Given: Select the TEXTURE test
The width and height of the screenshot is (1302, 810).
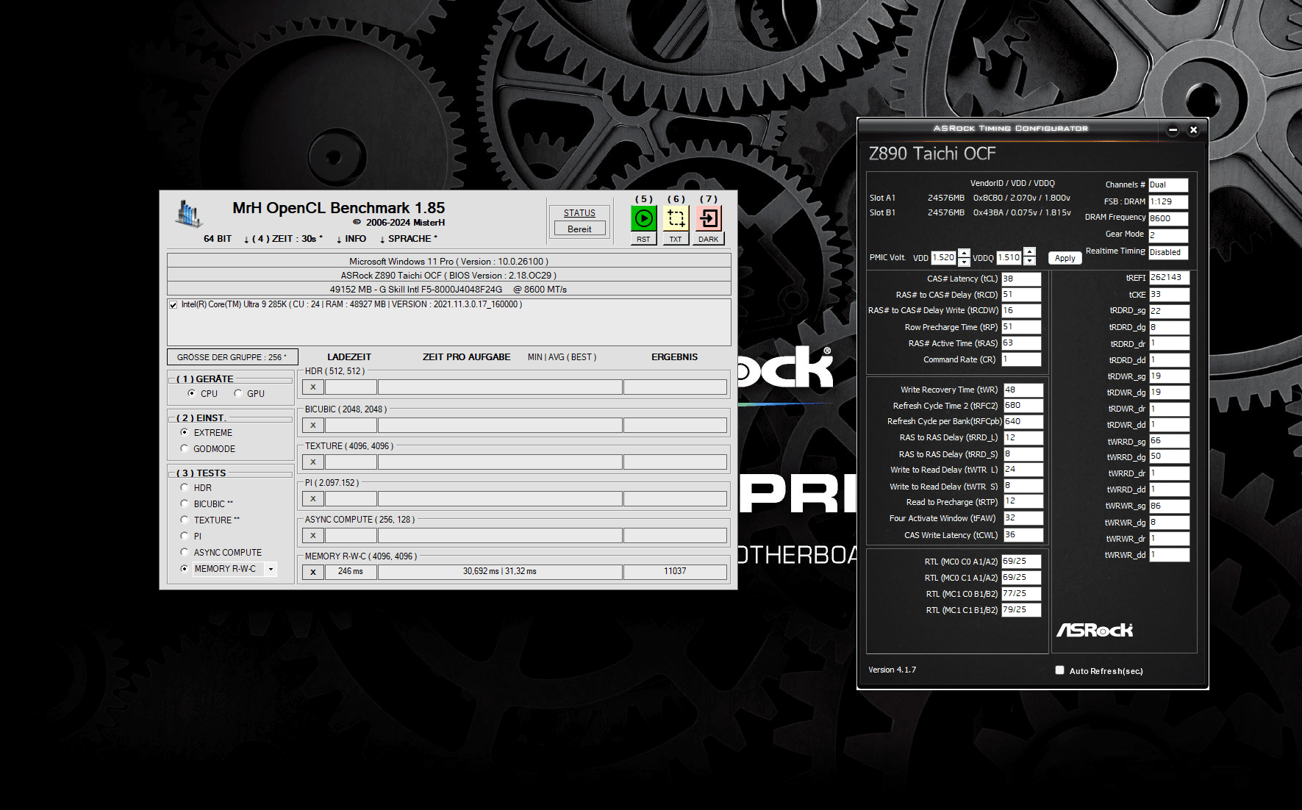Looking at the screenshot, I should coord(185,520).
